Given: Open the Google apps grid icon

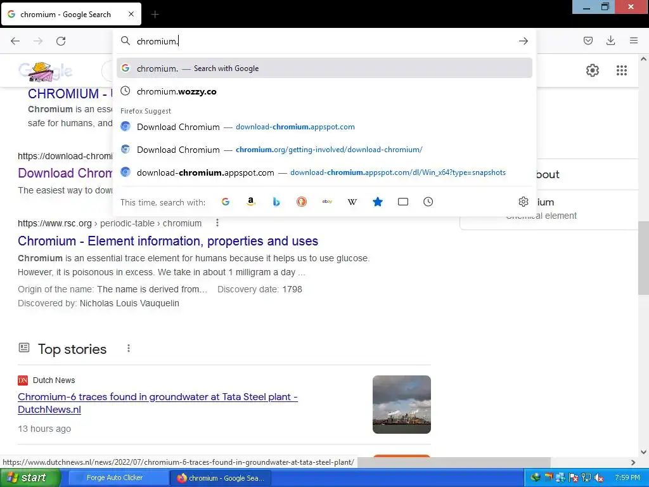Looking at the screenshot, I should [622, 70].
